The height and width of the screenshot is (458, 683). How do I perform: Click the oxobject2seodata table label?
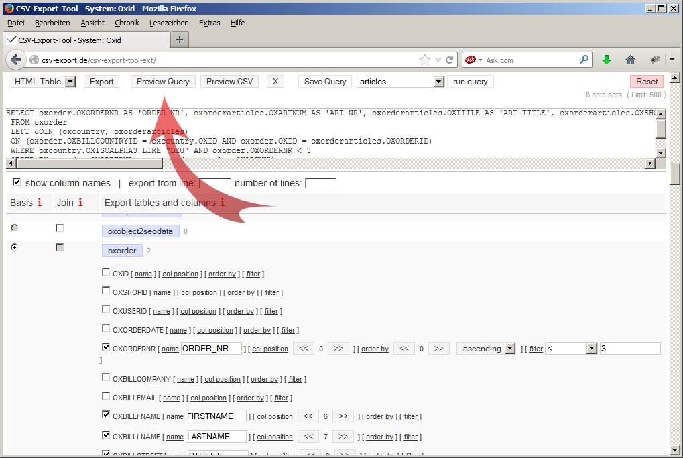[x=140, y=231]
